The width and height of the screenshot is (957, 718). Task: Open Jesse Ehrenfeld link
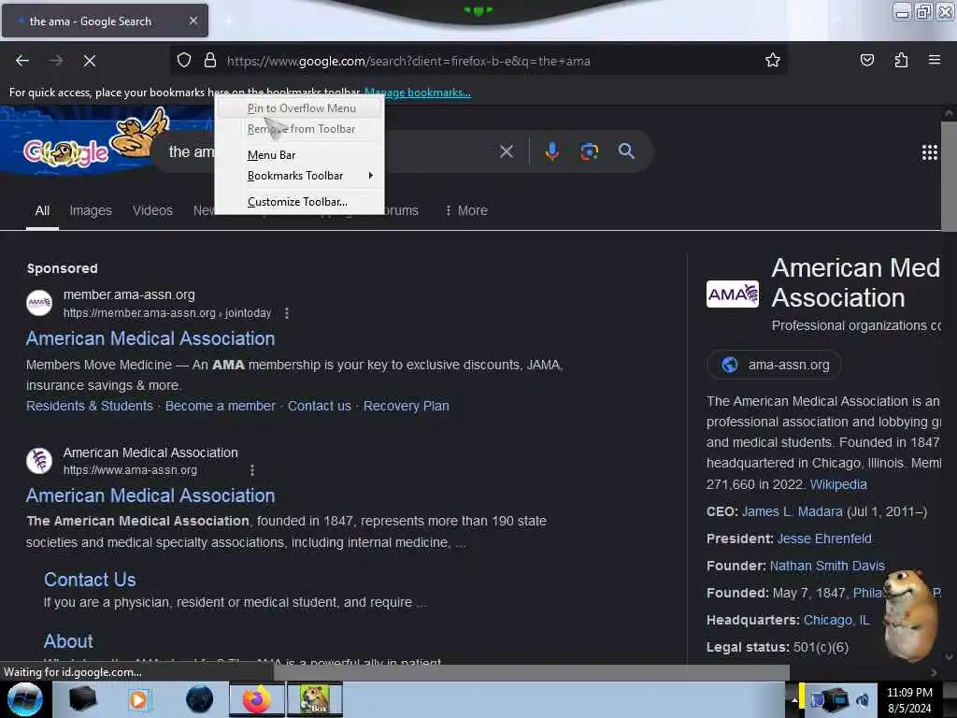point(824,538)
